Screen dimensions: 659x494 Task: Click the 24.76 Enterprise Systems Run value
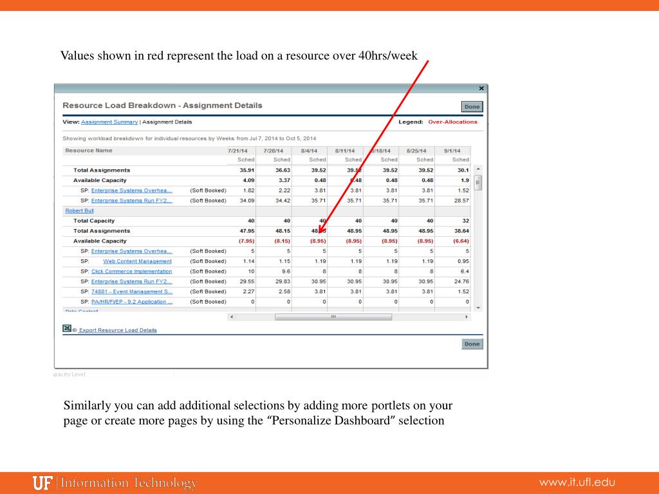tap(461, 282)
